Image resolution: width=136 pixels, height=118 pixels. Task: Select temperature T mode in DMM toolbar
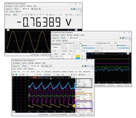click(x=43, y=15)
